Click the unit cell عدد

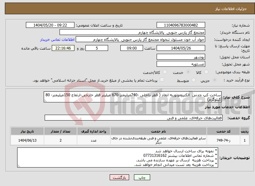point(94,140)
